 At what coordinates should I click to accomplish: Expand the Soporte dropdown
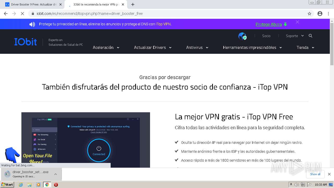295,36
